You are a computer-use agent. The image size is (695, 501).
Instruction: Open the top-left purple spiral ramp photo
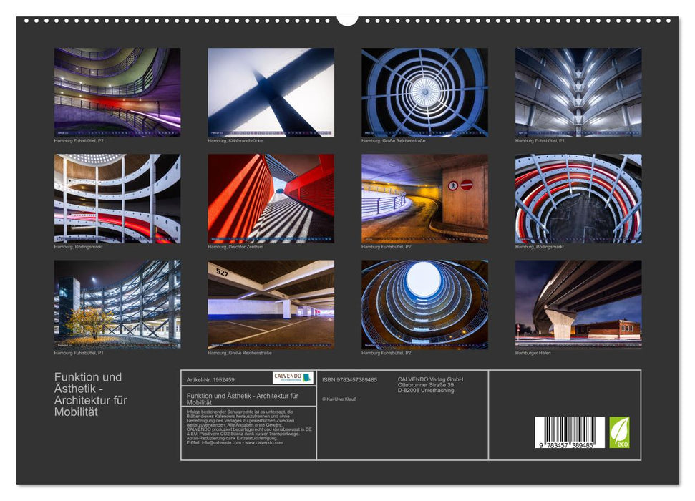[x=117, y=92]
